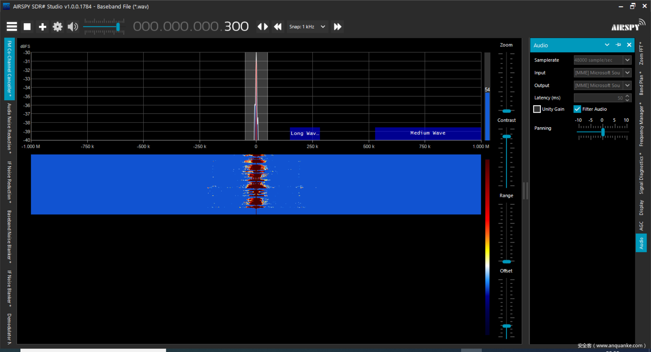Open IF Noise Reduction side tab
Screen dimensions: 651x352
click(9, 182)
